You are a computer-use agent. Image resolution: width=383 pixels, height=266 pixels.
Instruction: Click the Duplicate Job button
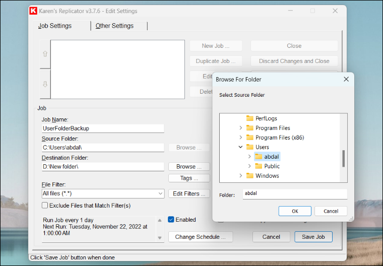[216, 61]
